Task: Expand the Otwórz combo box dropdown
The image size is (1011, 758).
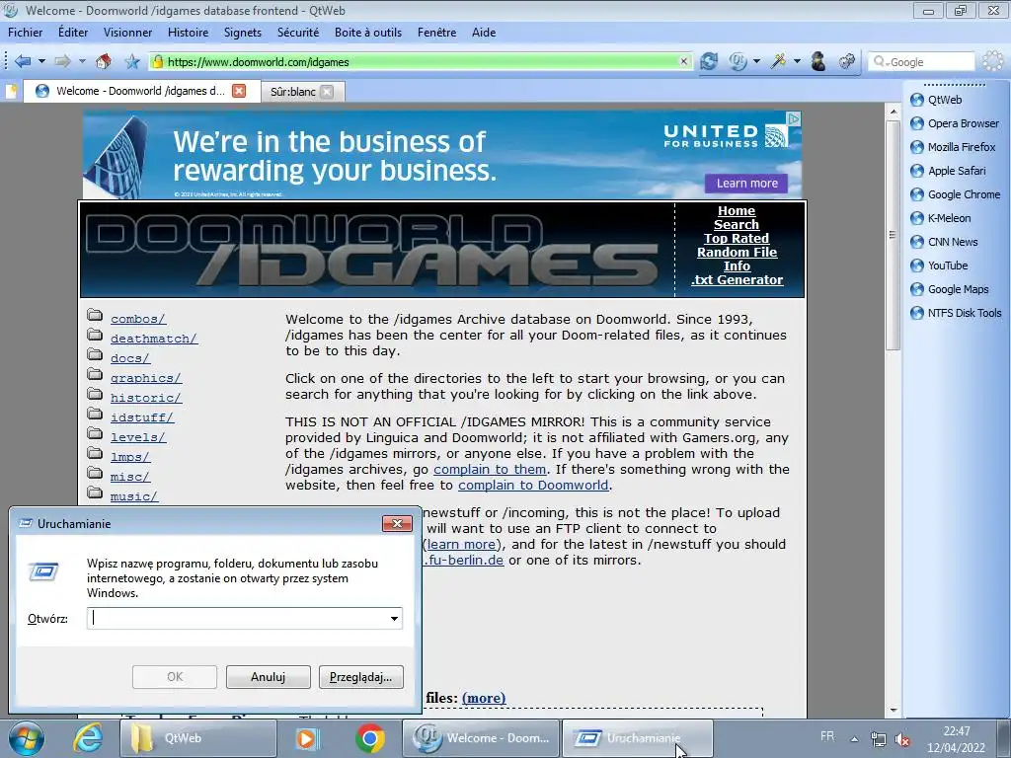Action: pyautogui.click(x=394, y=619)
